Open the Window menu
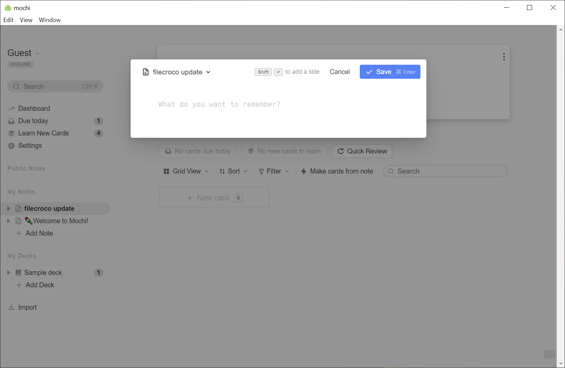Image resolution: width=565 pixels, height=368 pixels. tap(50, 20)
